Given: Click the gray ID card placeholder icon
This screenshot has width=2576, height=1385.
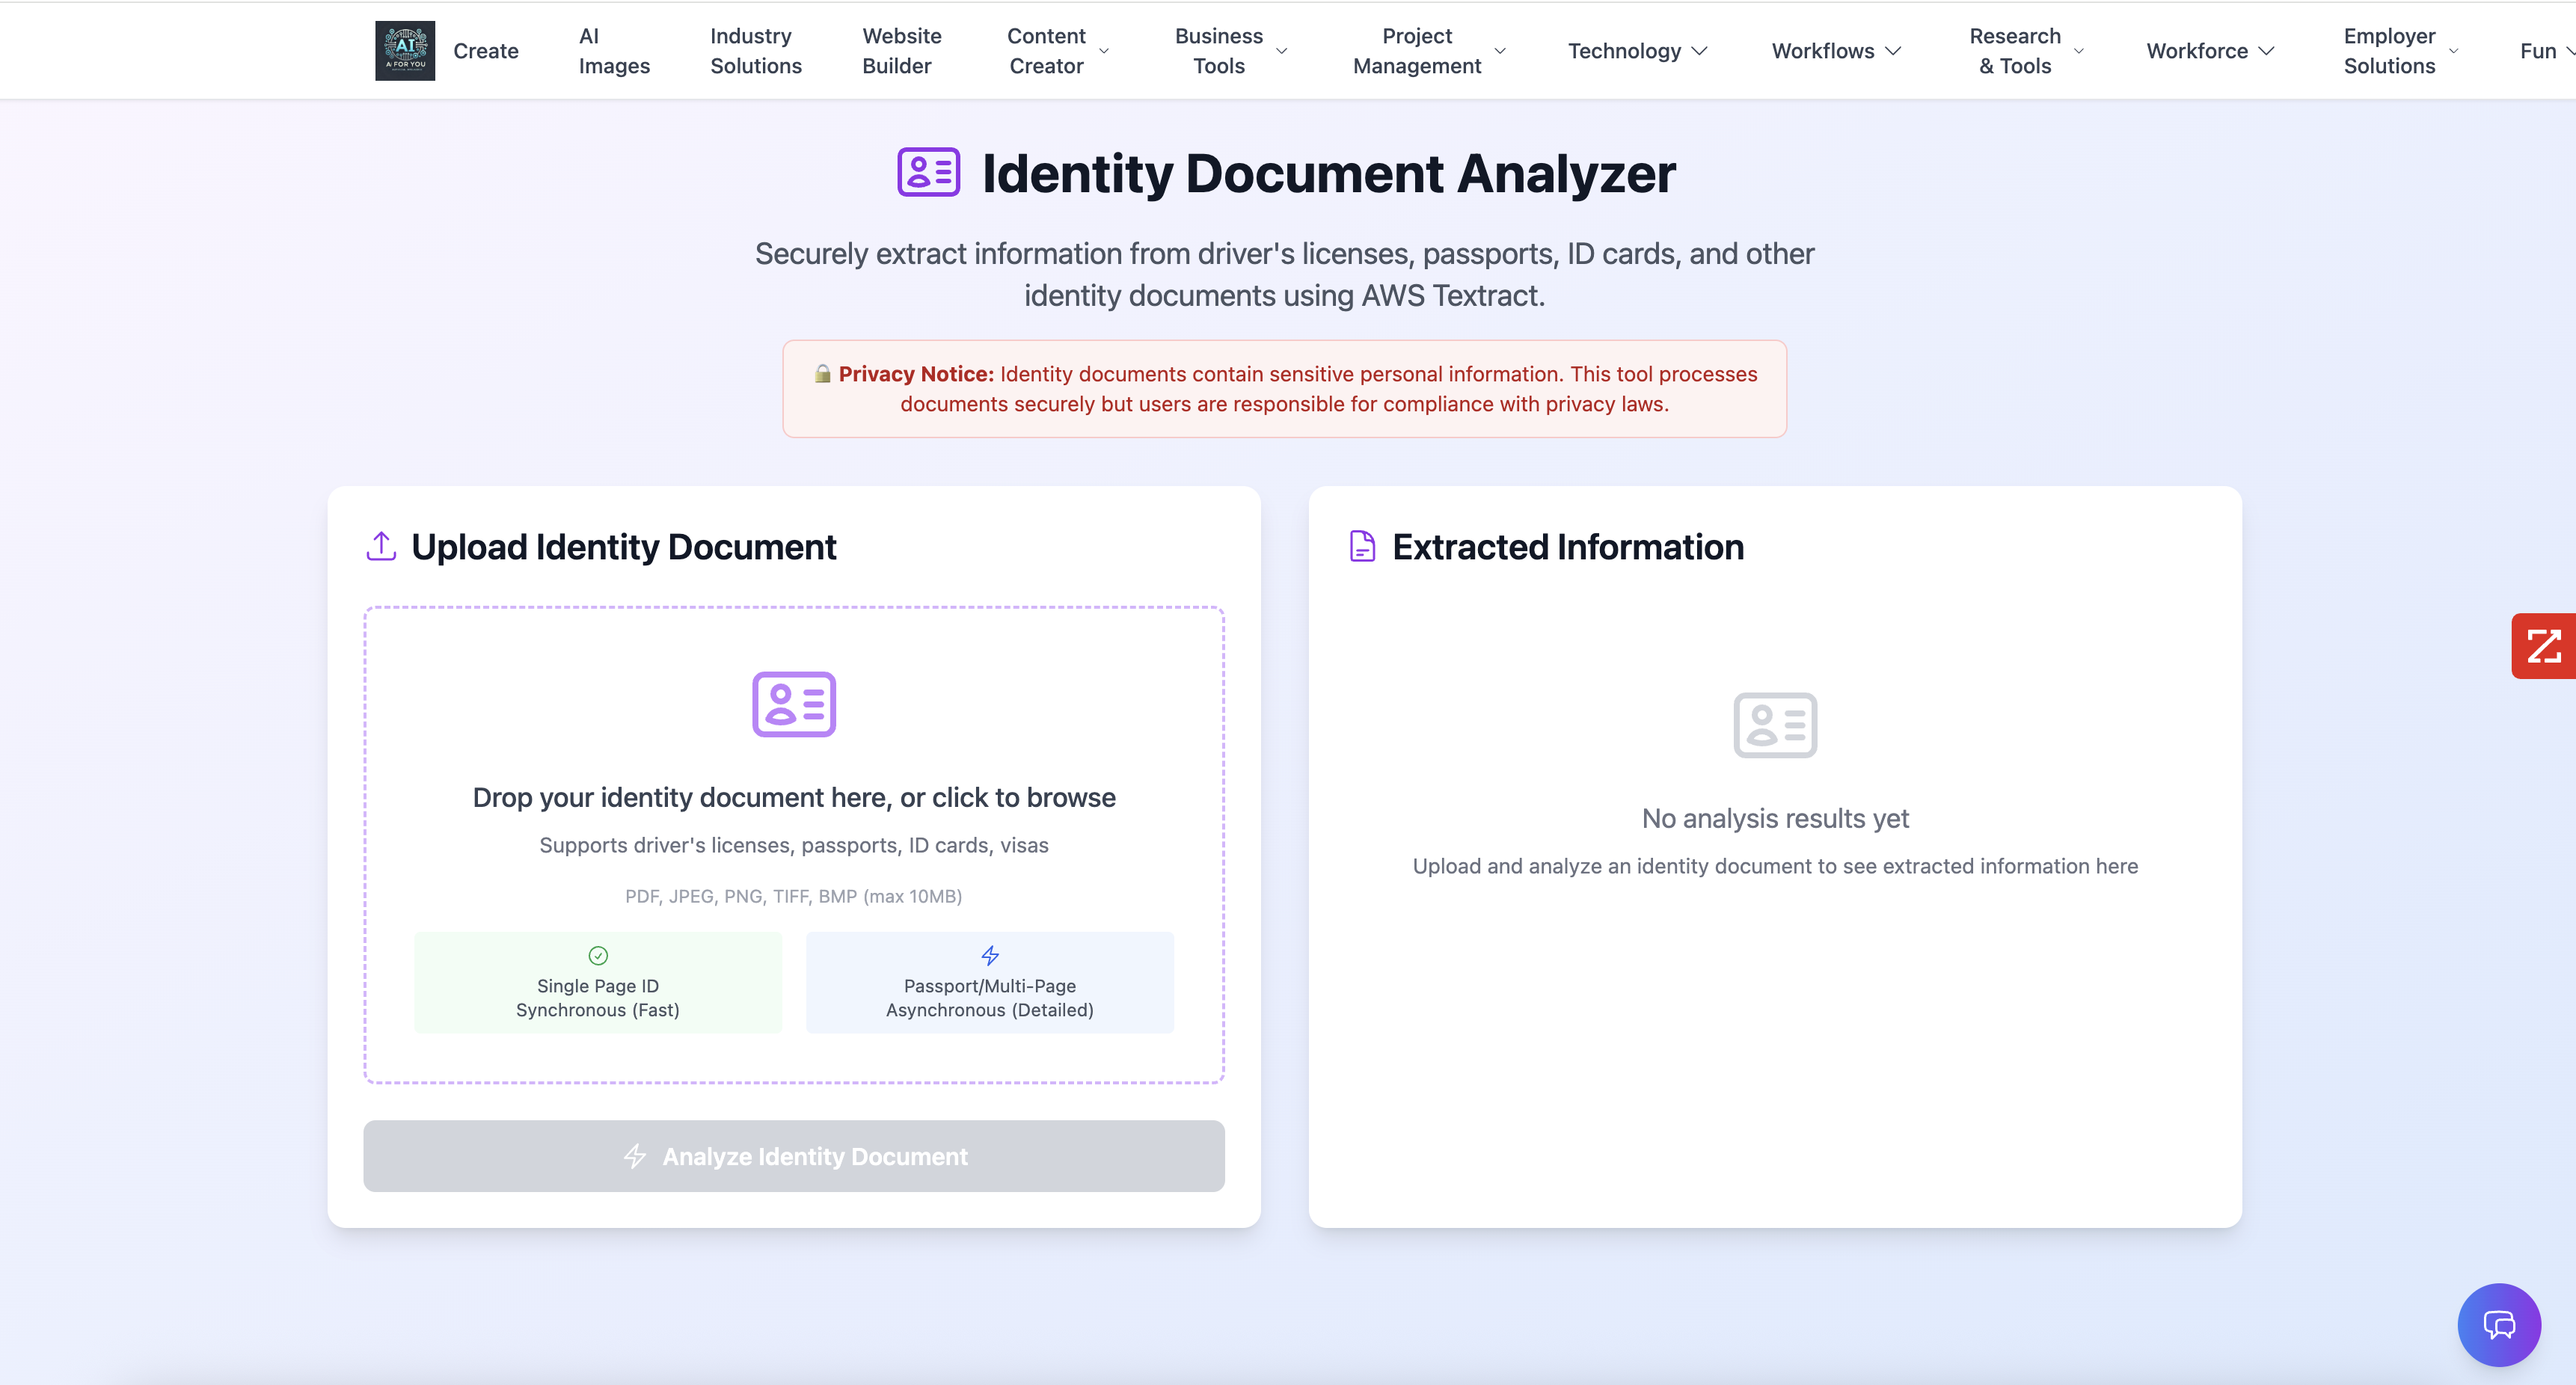Looking at the screenshot, I should tap(1774, 725).
